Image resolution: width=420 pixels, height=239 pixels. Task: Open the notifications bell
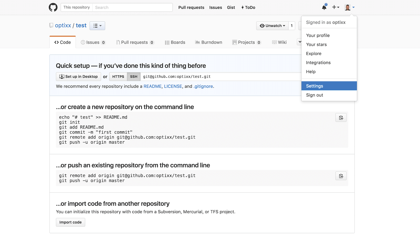[324, 7]
